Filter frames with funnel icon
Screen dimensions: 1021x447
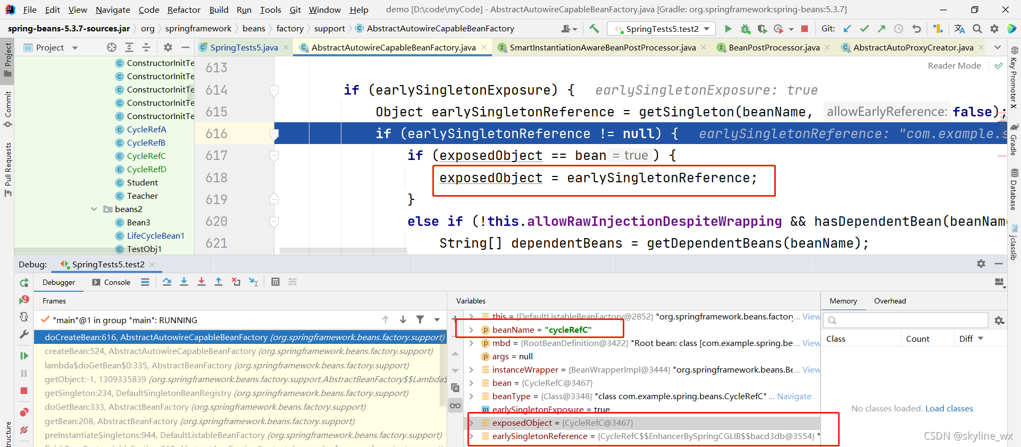420,319
